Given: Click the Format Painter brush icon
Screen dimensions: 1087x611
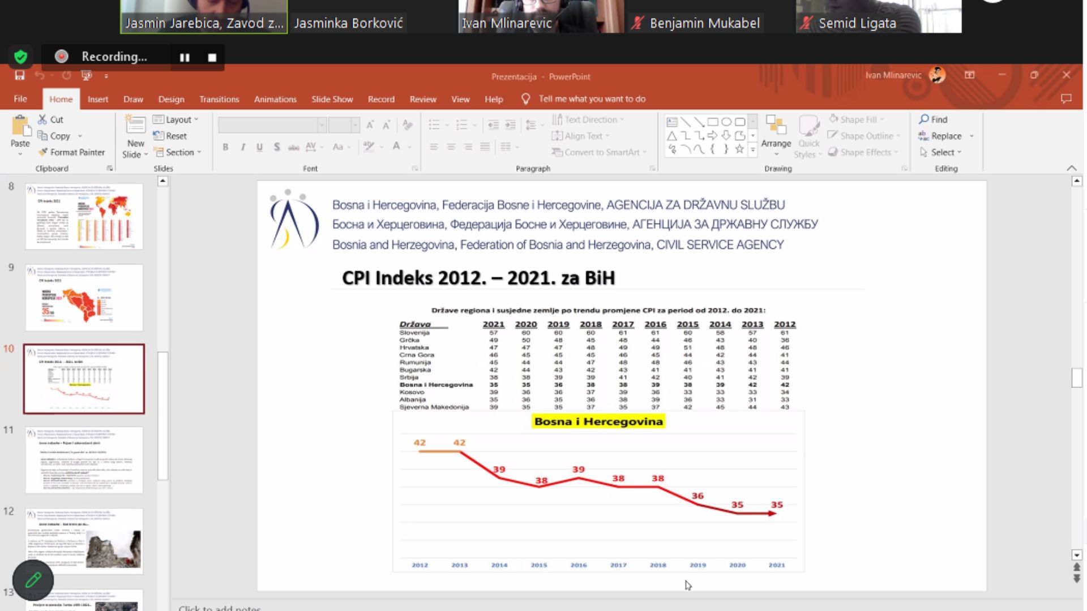Looking at the screenshot, I should click(43, 152).
